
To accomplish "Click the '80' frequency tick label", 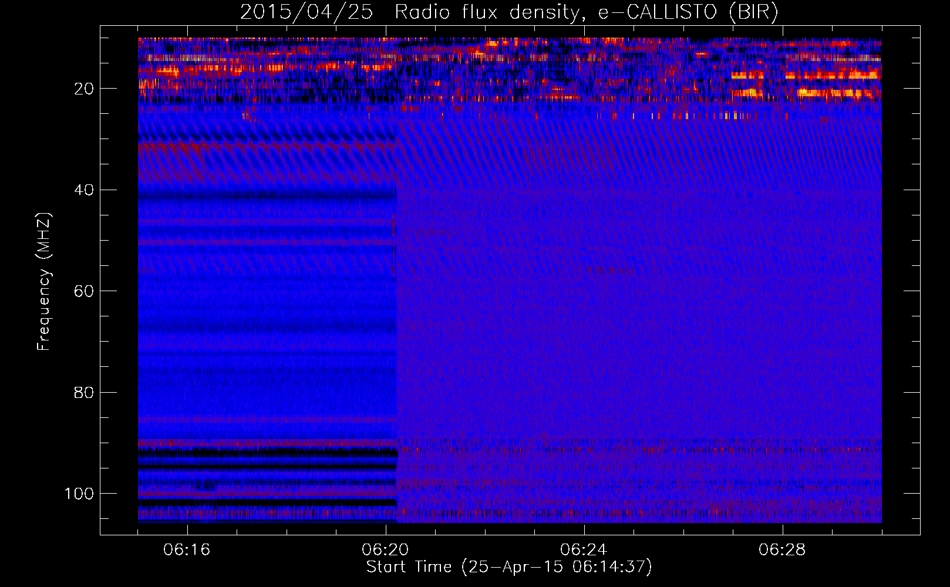I will click(84, 392).
